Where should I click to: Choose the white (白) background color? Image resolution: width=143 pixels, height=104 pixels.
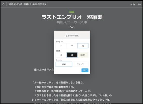pyautogui.click(x=61, y=55)
